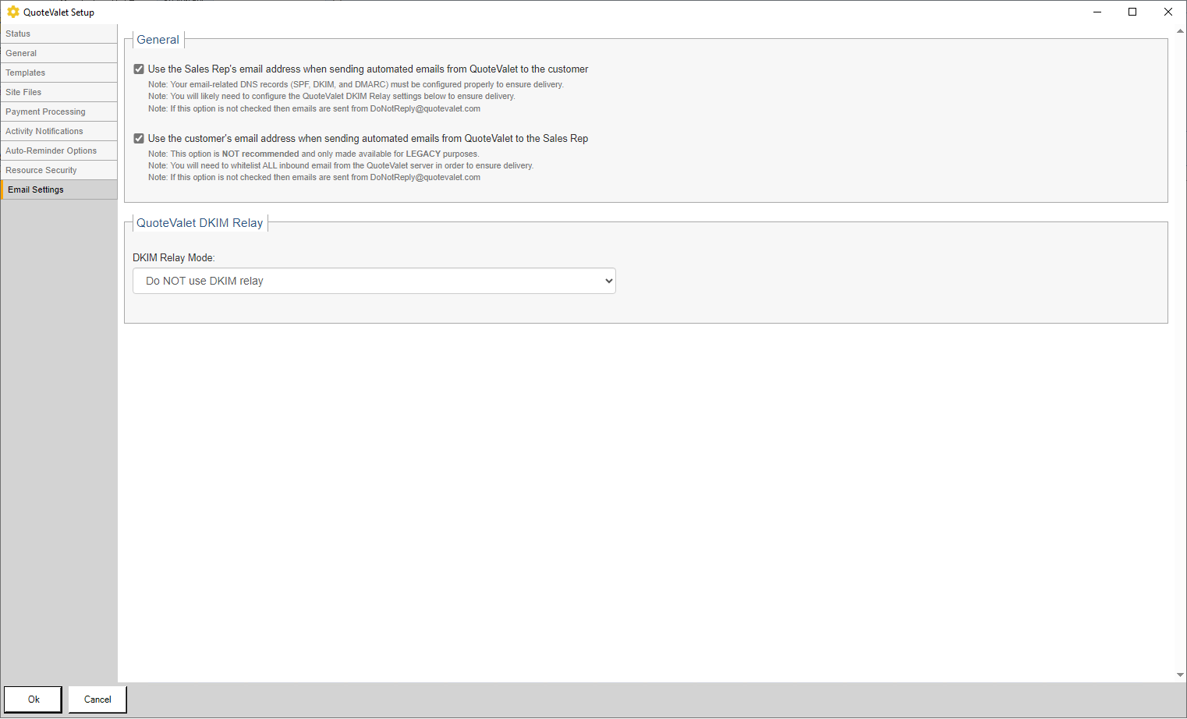
Task: Open Activity Notifications section
Action: [x=58, y=131]
